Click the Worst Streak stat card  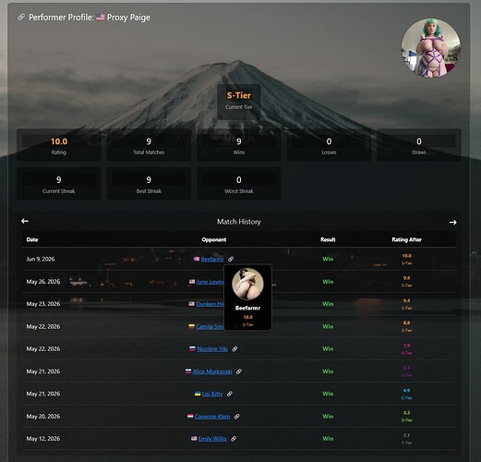click(239, 184)
